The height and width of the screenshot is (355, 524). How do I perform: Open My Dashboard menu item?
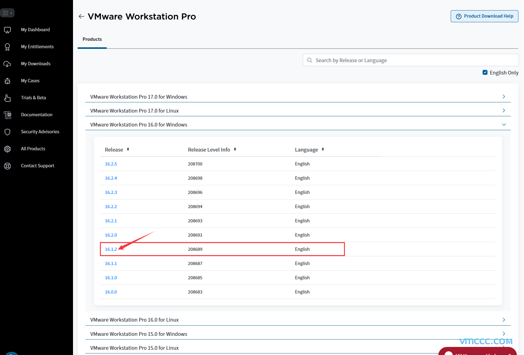pos(35,30)
